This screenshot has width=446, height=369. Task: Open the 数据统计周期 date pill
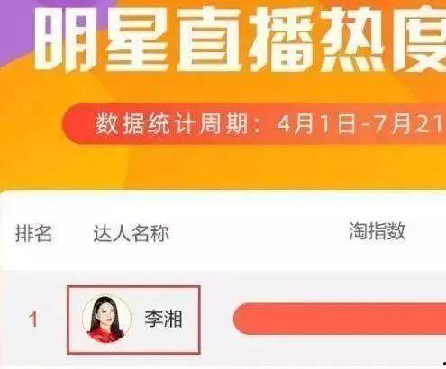(254, 123)
